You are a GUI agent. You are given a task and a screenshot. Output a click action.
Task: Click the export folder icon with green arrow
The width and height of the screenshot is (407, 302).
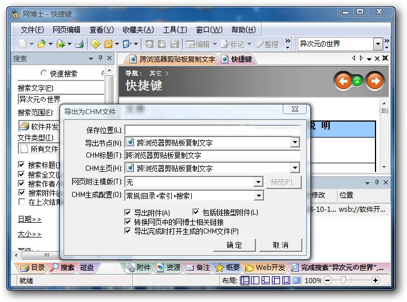(61, 44)
